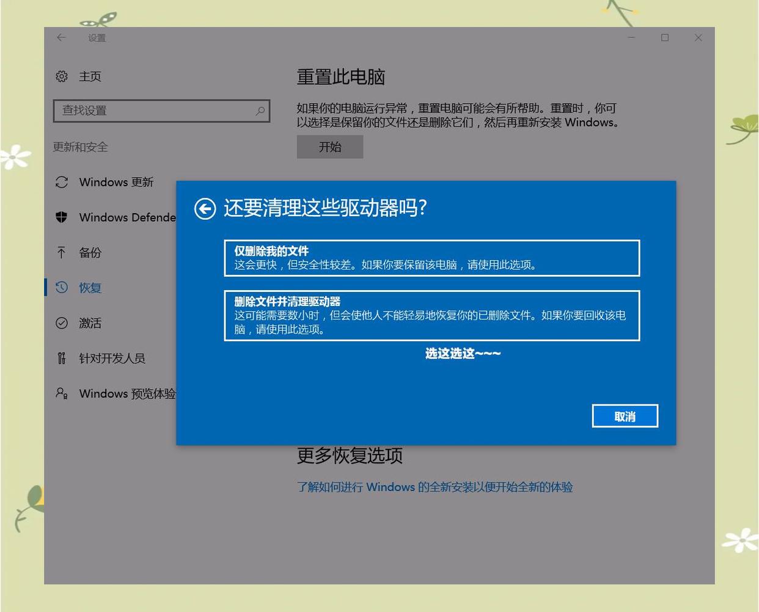Screen dimensions: 759x612
Task: Open the 了解如何进行 Windows 全新安装 link
Action: click(x=435, y=487)
